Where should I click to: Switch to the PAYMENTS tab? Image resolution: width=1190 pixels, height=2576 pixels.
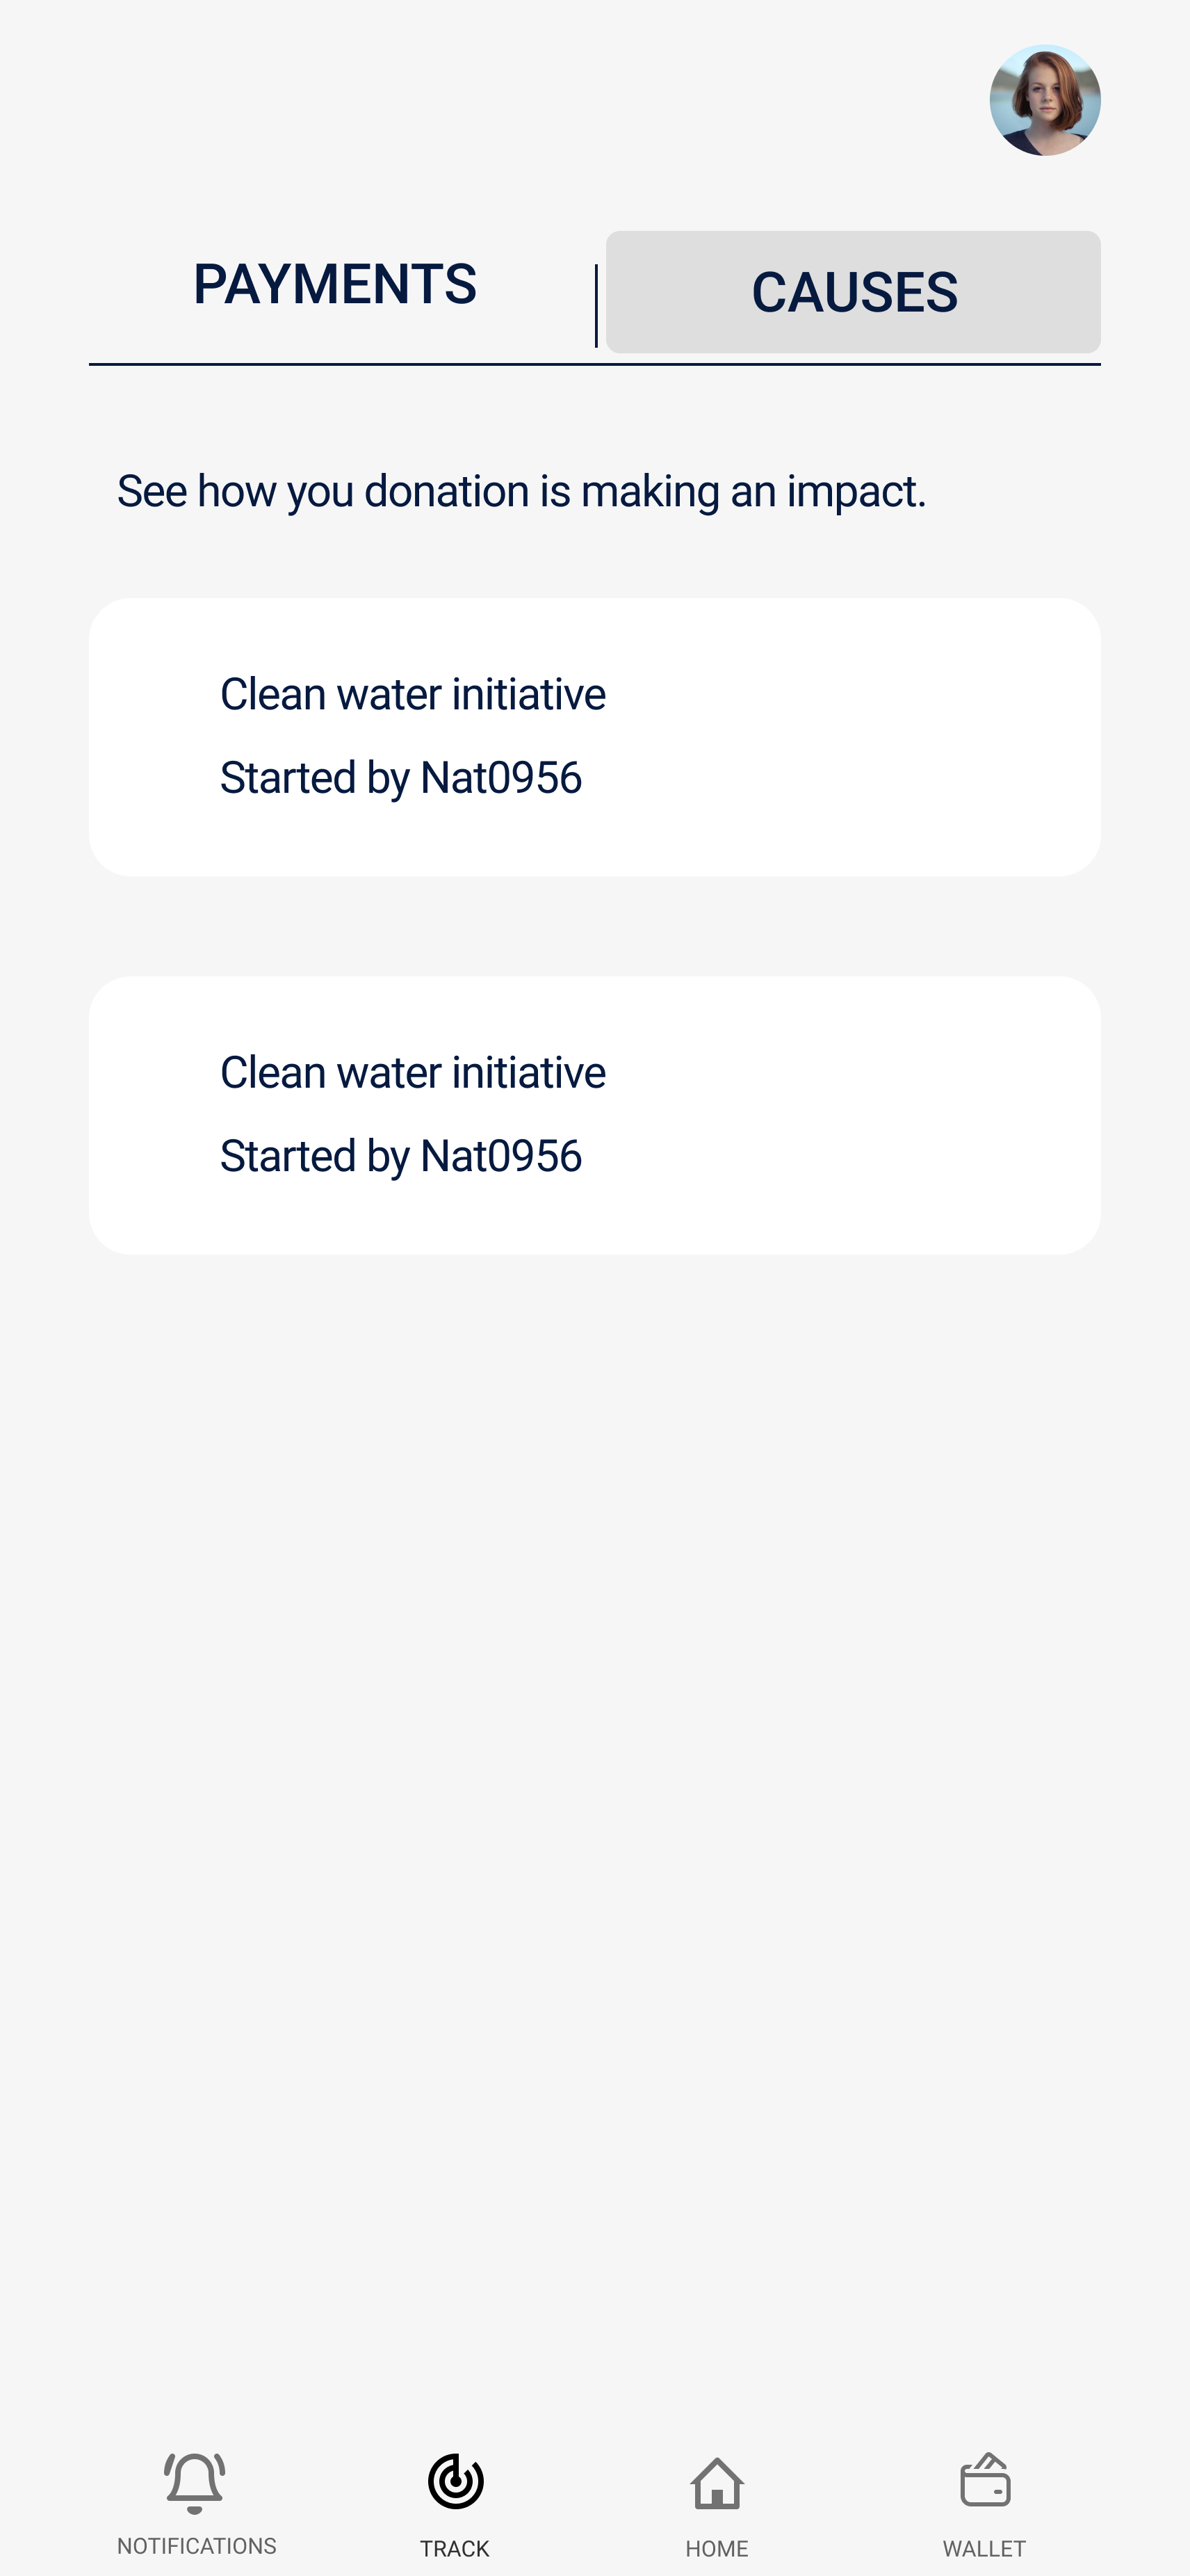335,285
